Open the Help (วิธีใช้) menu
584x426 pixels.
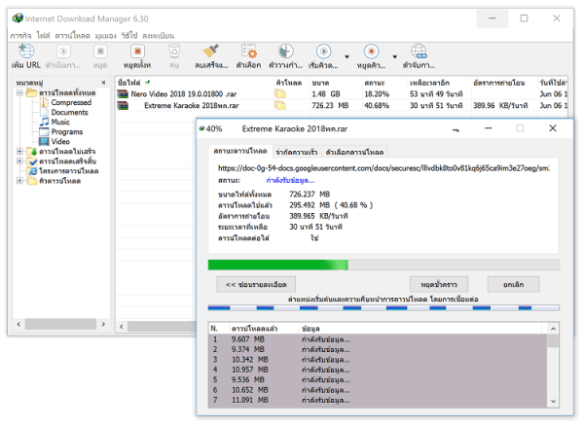pos(129,36)
